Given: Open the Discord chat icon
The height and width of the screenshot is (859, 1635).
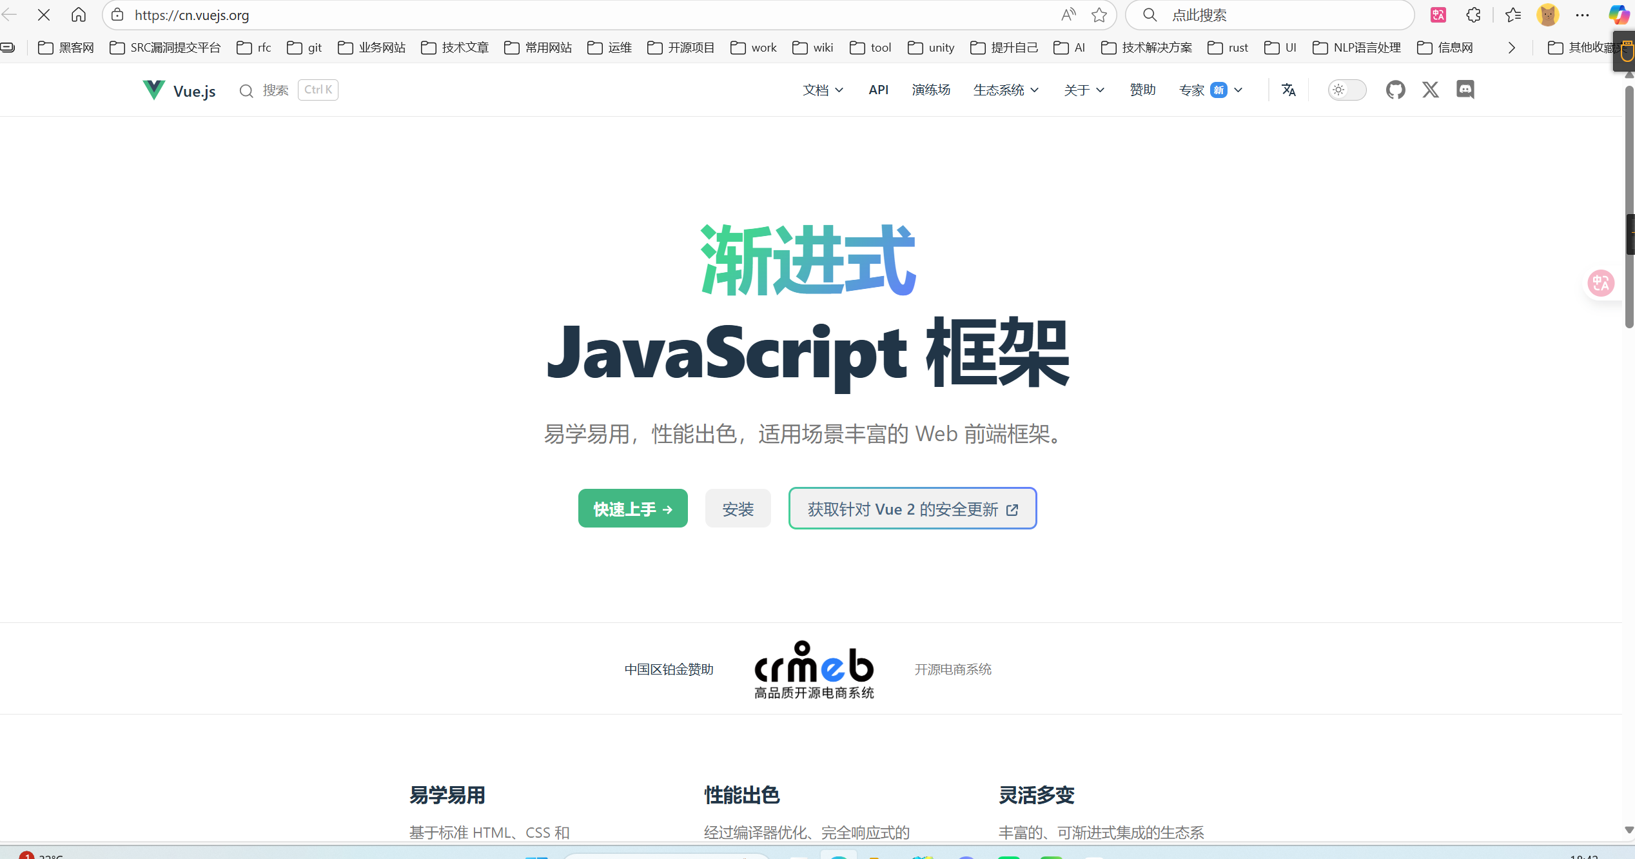Looking at the screenshot, I should [x=1465, y=90].
